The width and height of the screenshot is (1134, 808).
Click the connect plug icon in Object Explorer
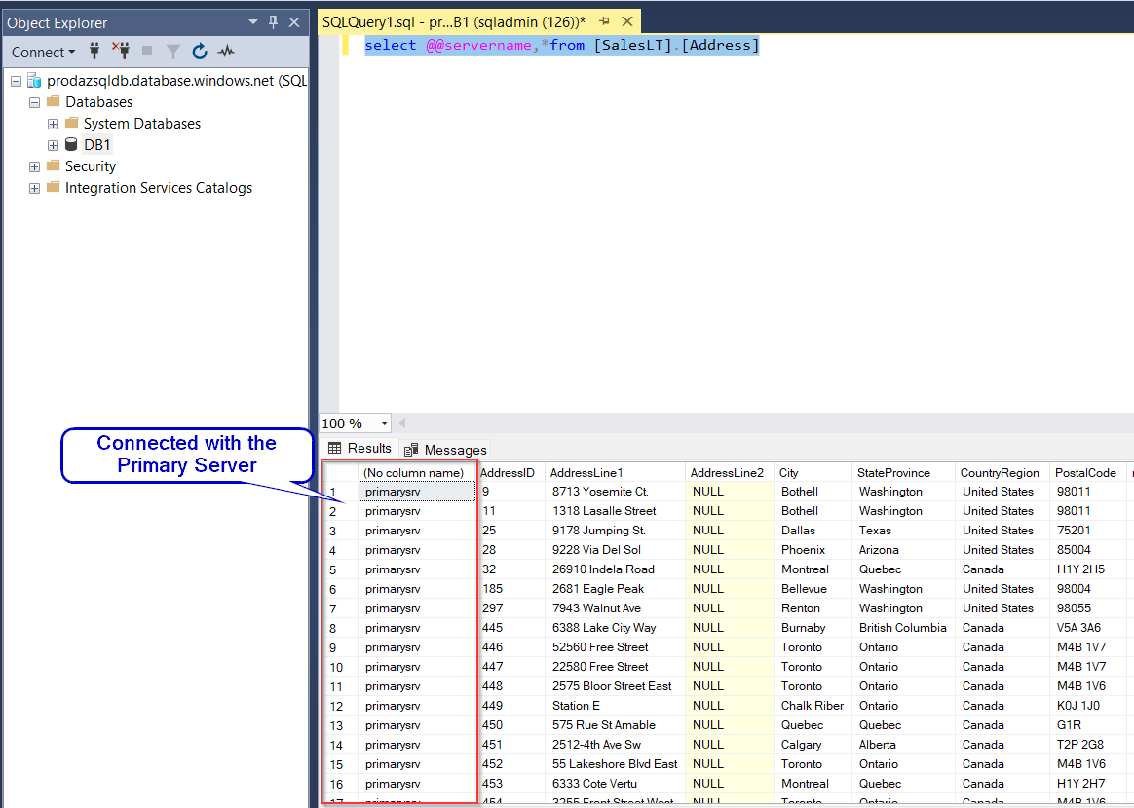click(x=94, y=52)
